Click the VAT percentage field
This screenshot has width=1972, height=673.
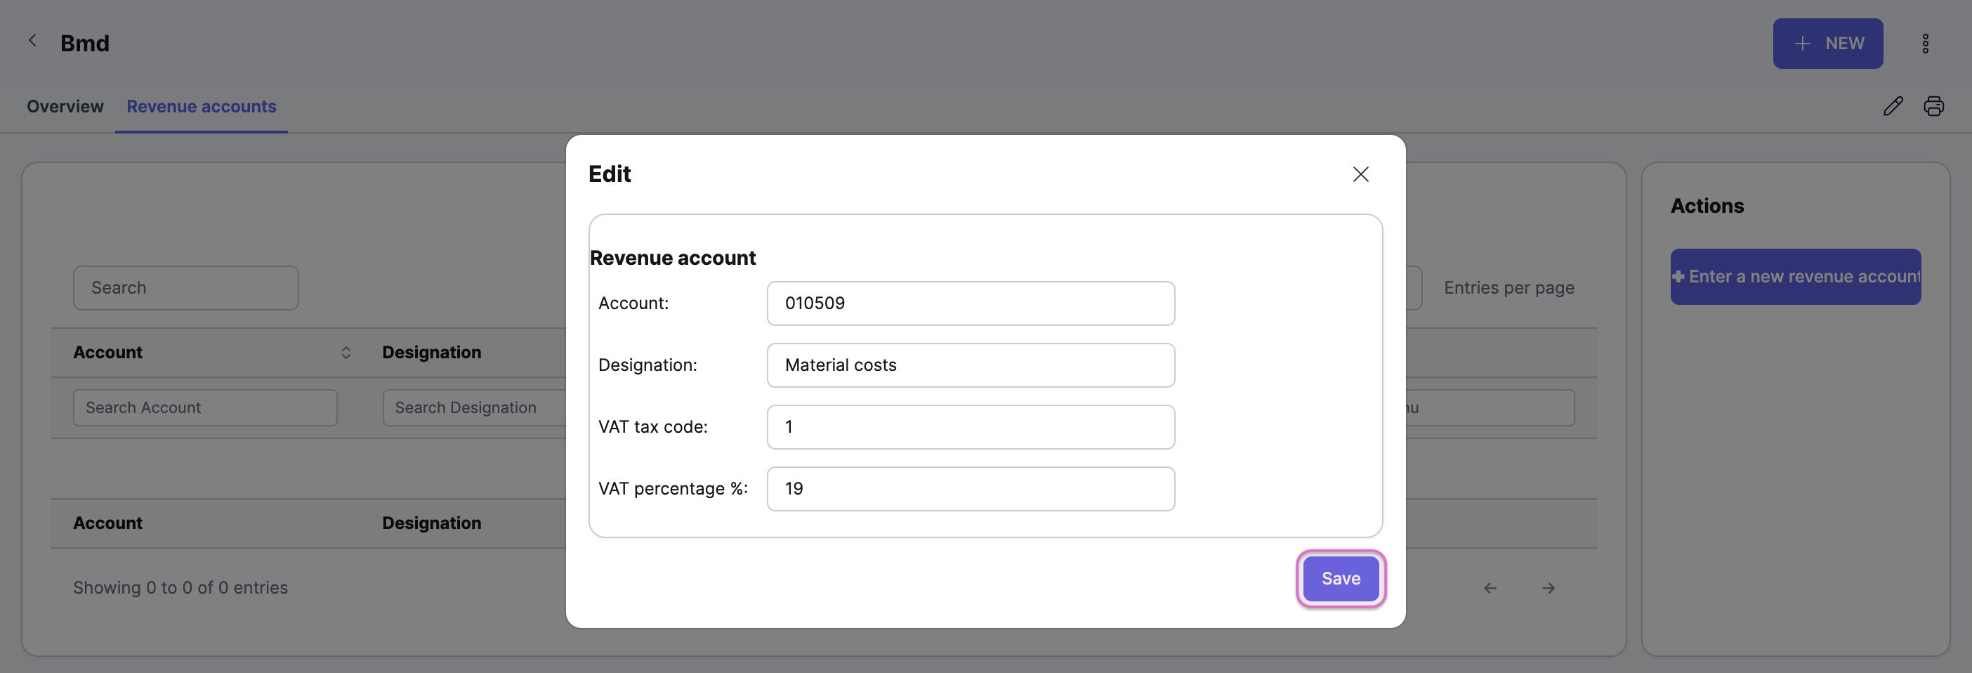(x=971, y=489)
